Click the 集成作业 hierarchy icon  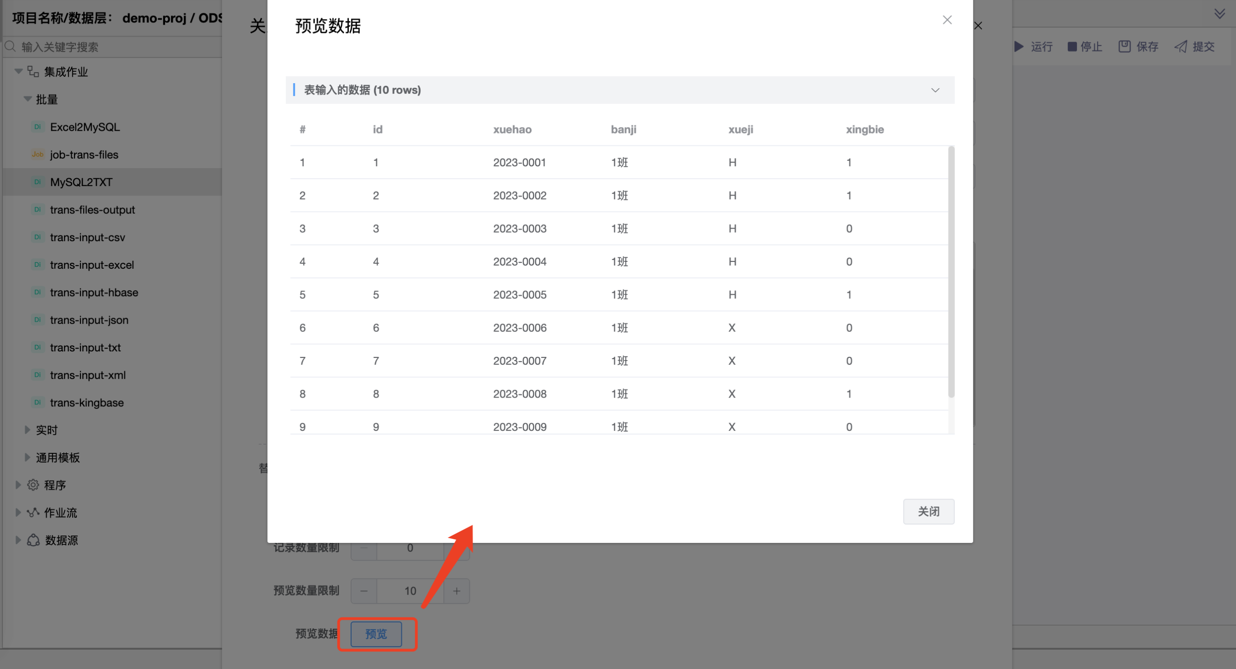[33, 71]
